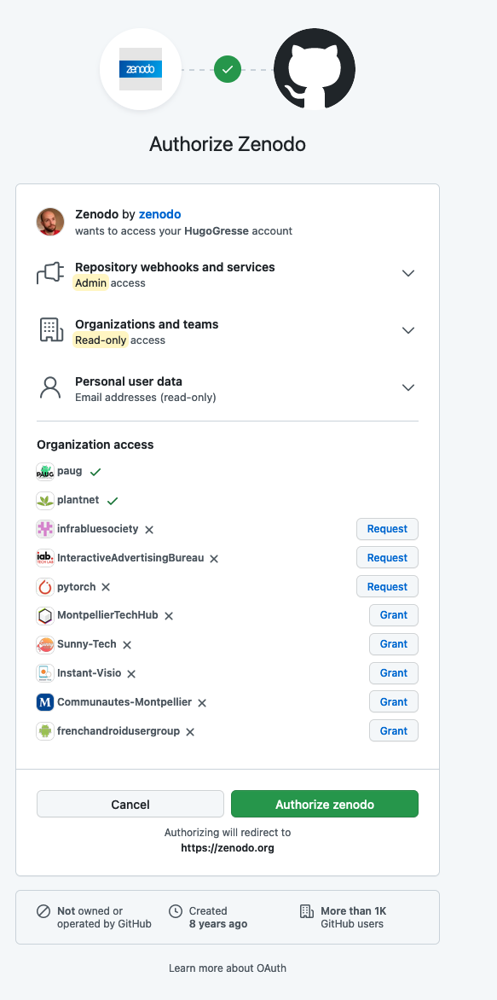
Task: Click the Zenodo profile avatar next to app name
Action: click(49, 221)
